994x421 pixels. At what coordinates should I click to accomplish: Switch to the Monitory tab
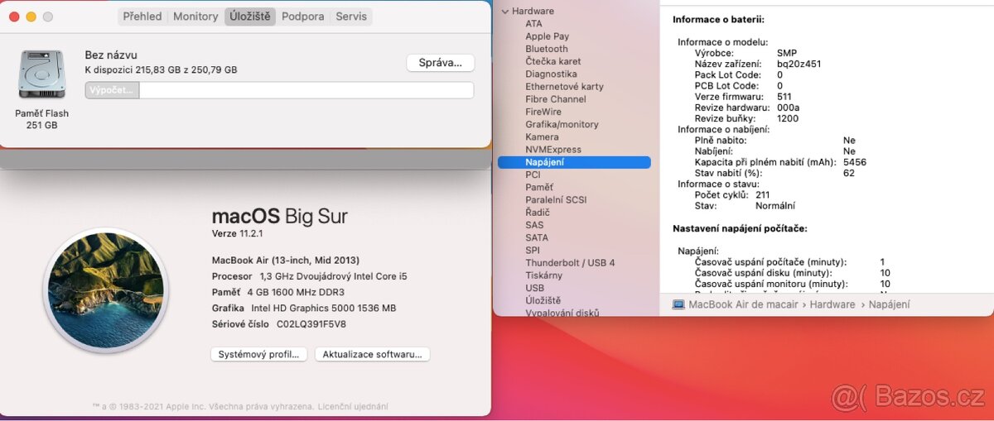tap(195, 17)
